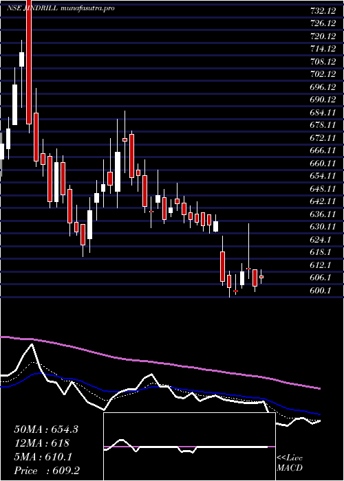Image resolution: width=344 pixels, height=481 pixels.
Task: Select the 720.12 price axis label
Action: coord(323,36)
